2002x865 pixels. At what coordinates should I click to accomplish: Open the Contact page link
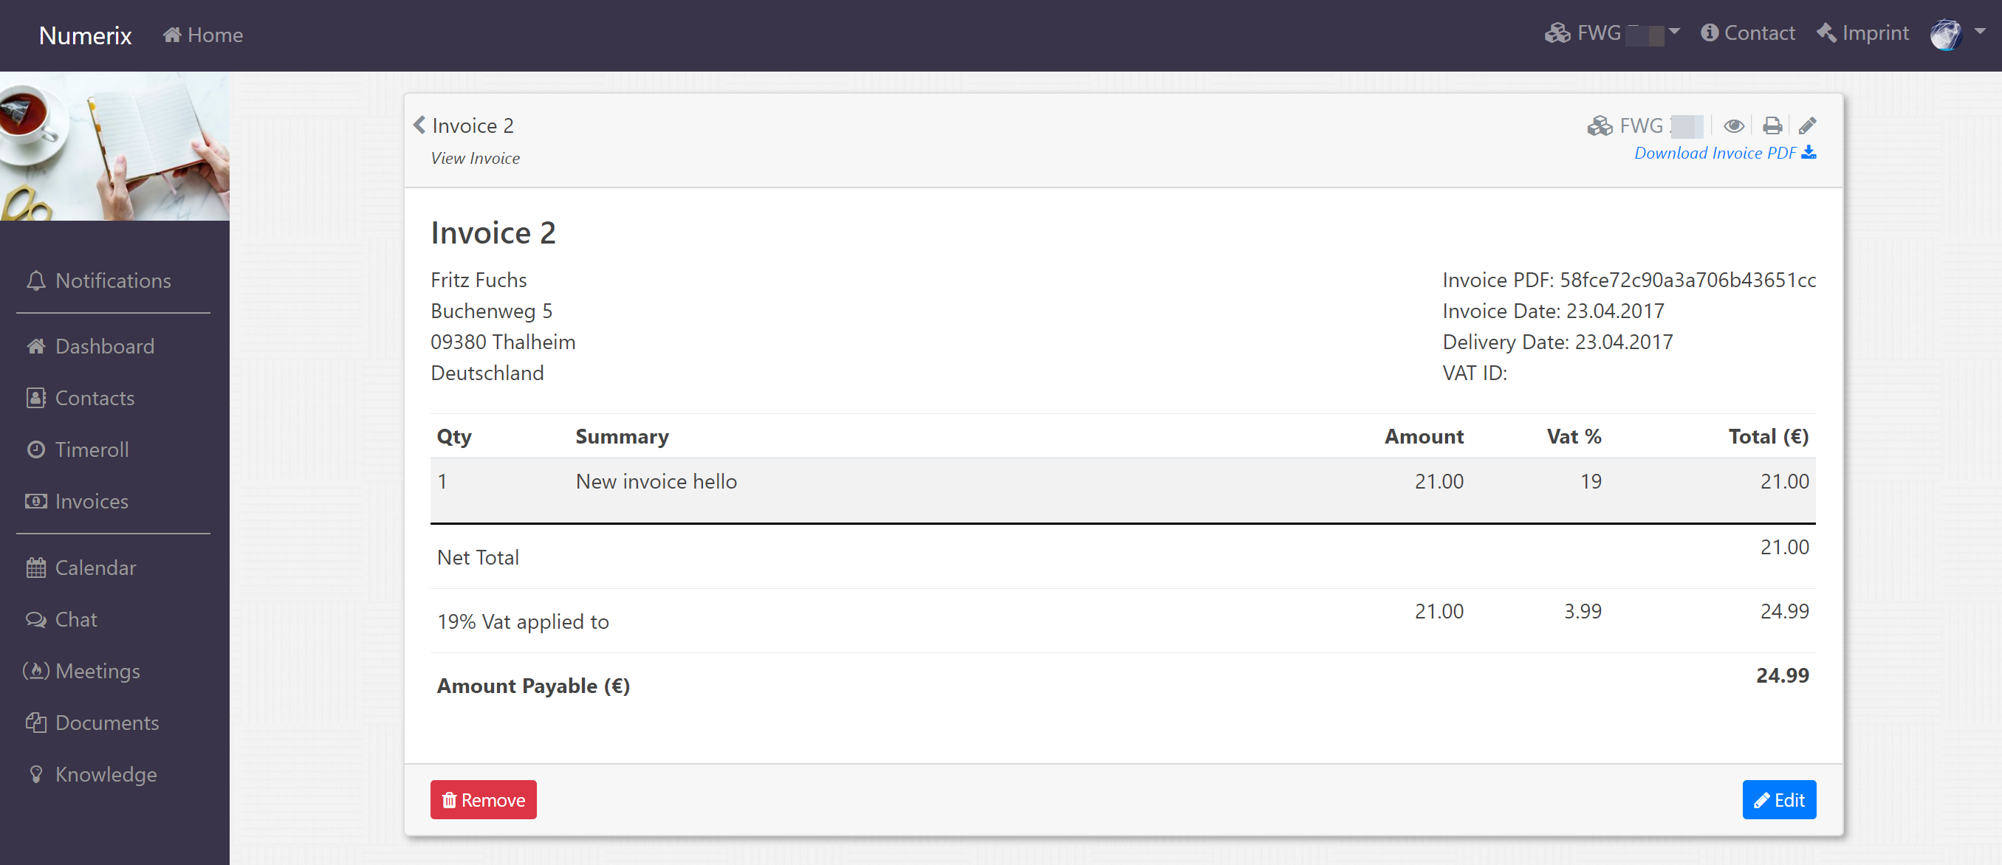(1748, 33)
